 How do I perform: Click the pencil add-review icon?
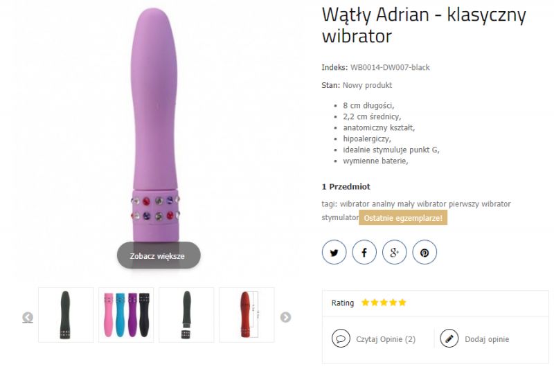pos(449,339)
